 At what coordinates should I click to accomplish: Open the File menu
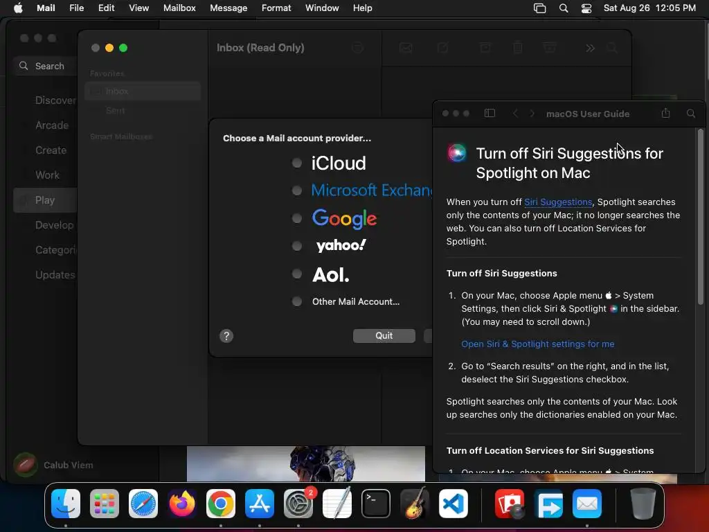point(76,8)
